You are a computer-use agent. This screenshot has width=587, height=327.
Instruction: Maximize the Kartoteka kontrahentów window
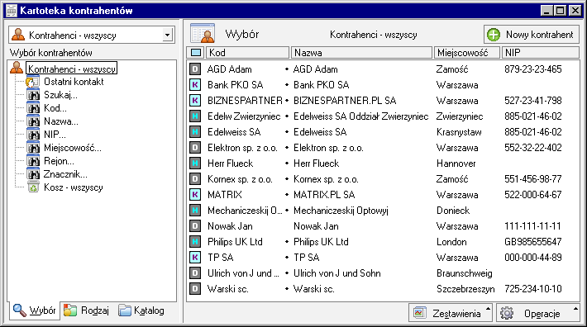pyautogui.click(x=561, y=11)
